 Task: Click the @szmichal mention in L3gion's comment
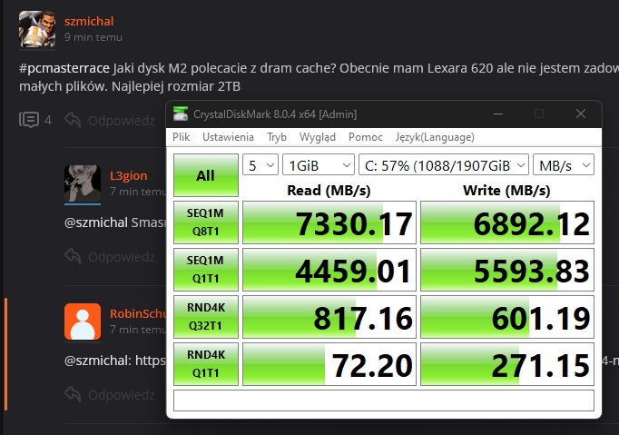tap(96, 222)
